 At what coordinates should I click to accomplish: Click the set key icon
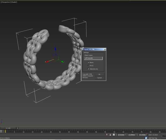164,136
